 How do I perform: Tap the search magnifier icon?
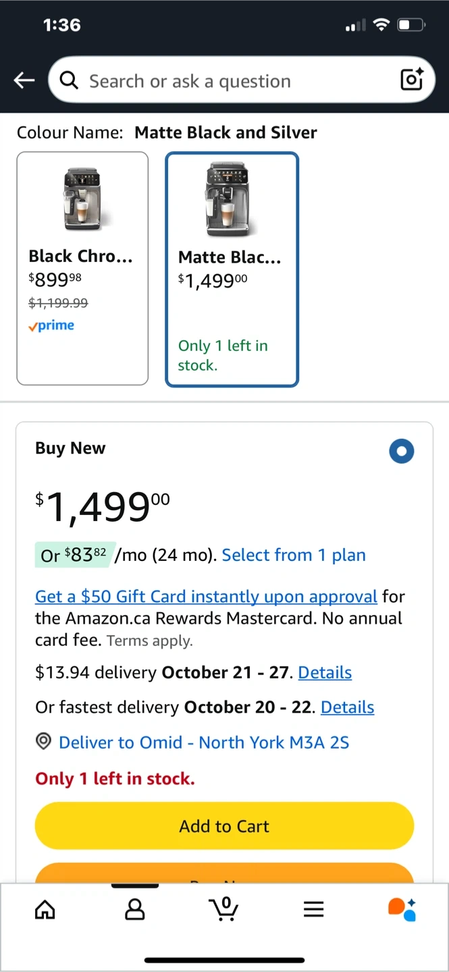pyautogui.click(x=69, y=81)
